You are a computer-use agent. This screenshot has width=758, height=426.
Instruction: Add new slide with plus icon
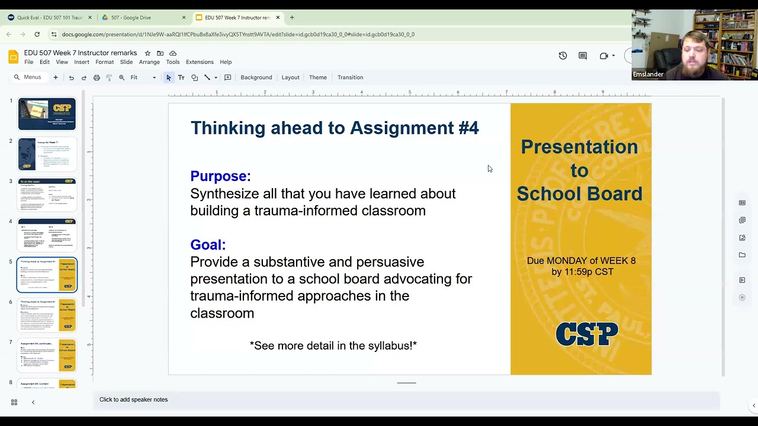(x=56, y=78)
